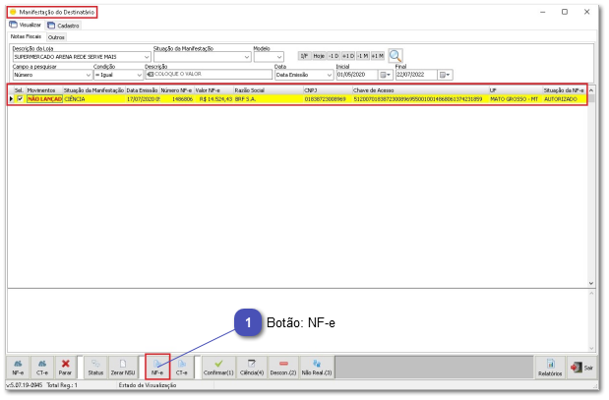The width and height of the screenshot is (609, 400).
Task: Sort by the Número NF-e column header
Action: point(177,90)
